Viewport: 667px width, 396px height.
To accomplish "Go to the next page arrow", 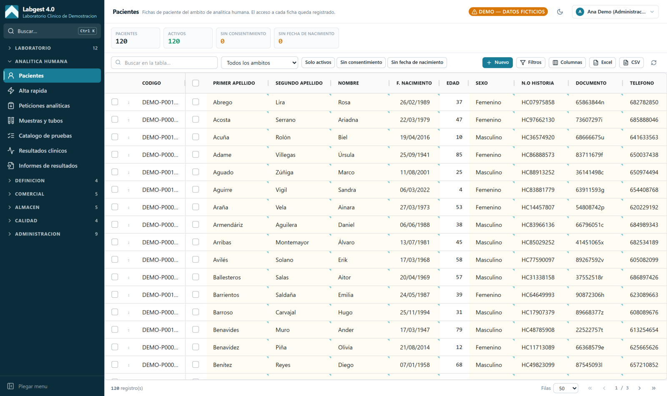I will pyautogui.click(x=639, y=388).
